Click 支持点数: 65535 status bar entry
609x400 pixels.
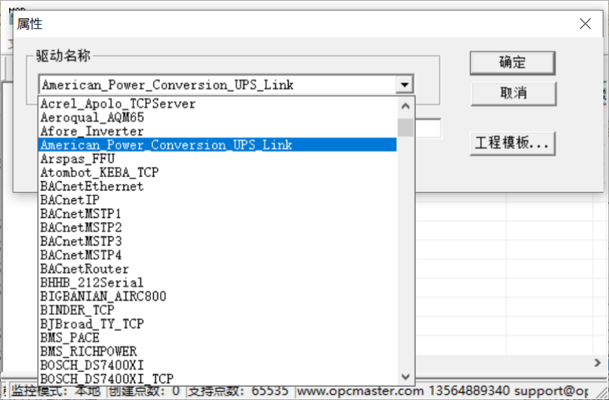coord(238,391)
